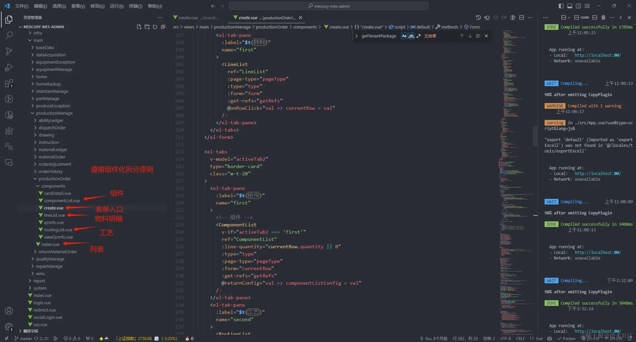Toggle the primary sidebar visibility
The image size is (636, 342).
click(x=561, y=6)
